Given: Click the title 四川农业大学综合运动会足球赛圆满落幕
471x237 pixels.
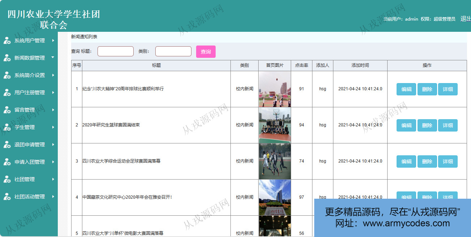Looking at the screenshot, I should click(x=121, y=161).
